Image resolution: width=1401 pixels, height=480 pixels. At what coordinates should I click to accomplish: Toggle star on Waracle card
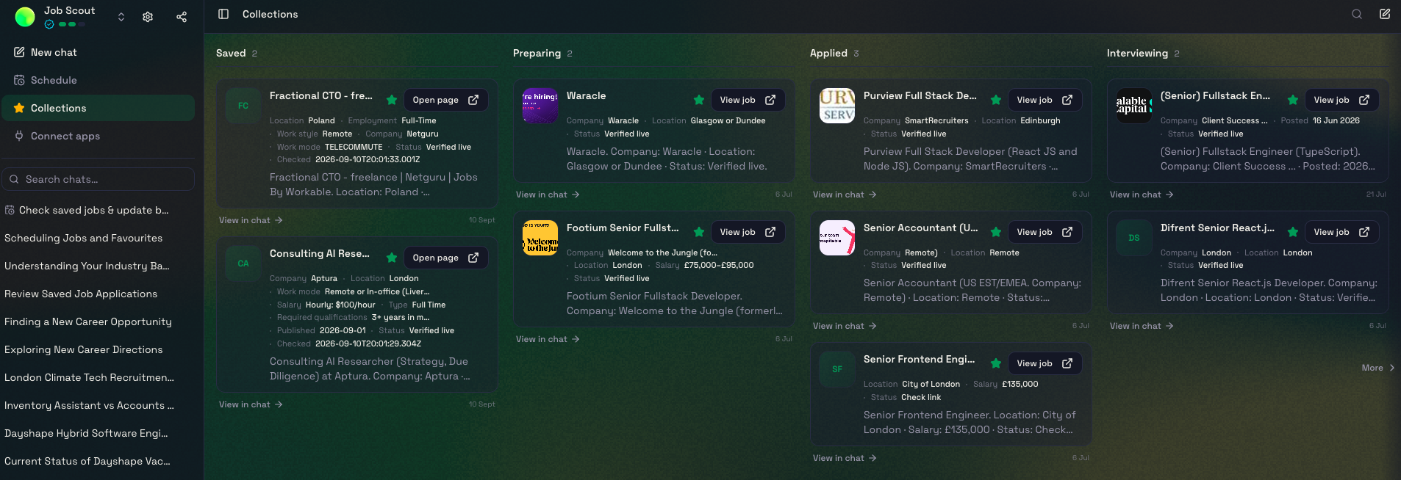tap(699, 100)
